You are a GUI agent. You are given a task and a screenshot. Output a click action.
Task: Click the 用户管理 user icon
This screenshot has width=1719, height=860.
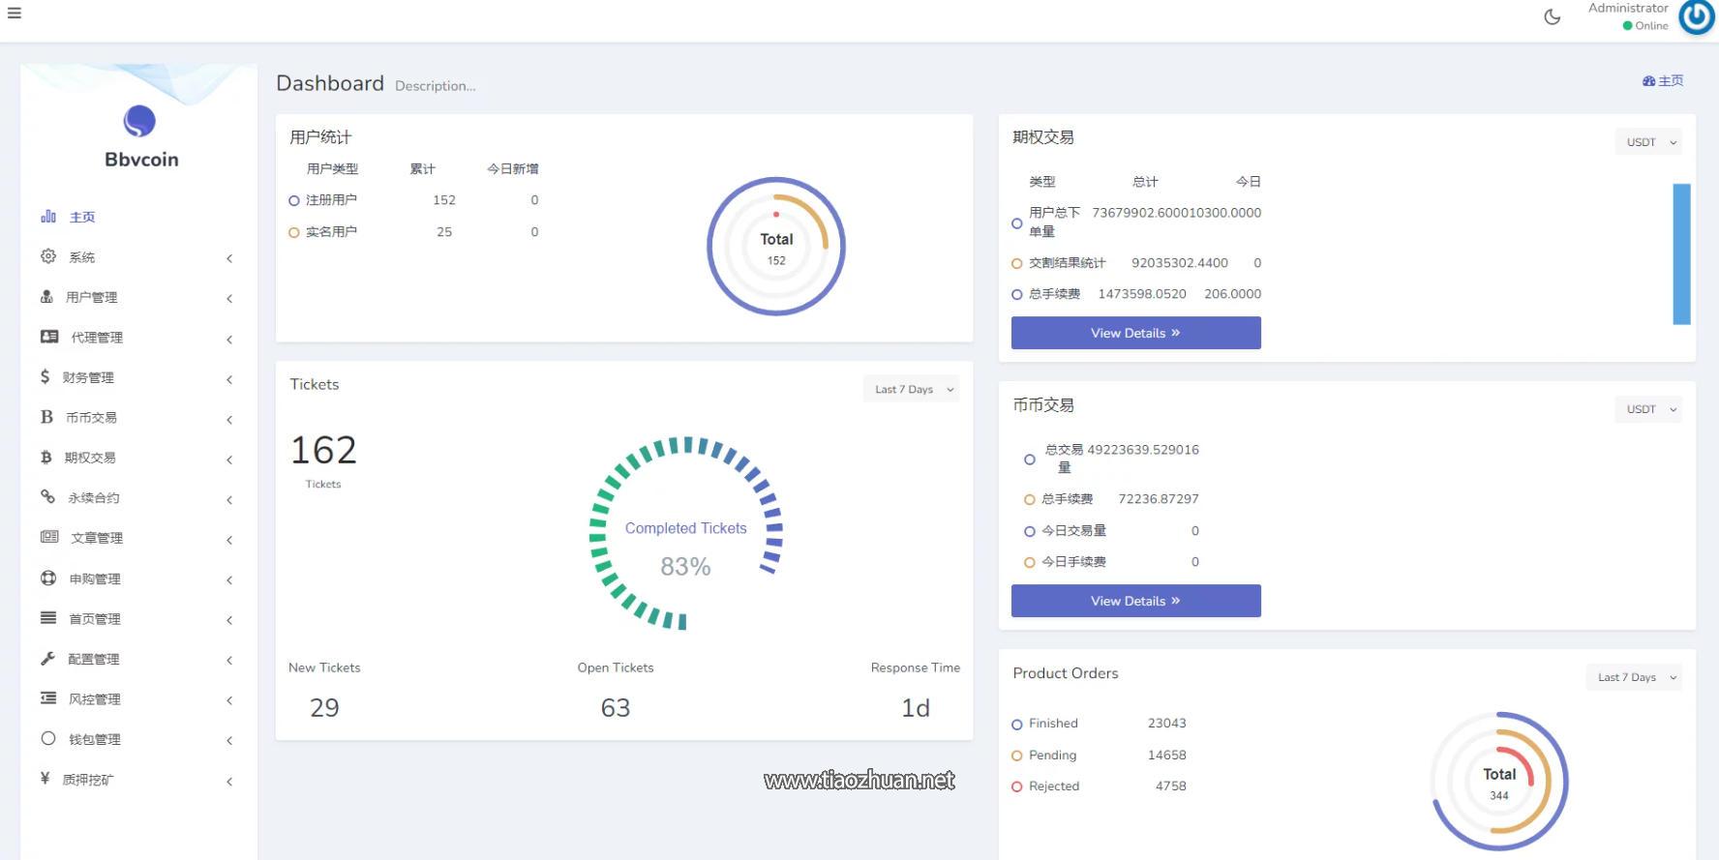click(46, 297)
